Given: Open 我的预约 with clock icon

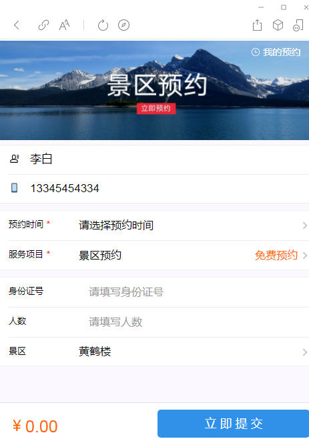Looking at the screenshot, I should pos(276,52).
